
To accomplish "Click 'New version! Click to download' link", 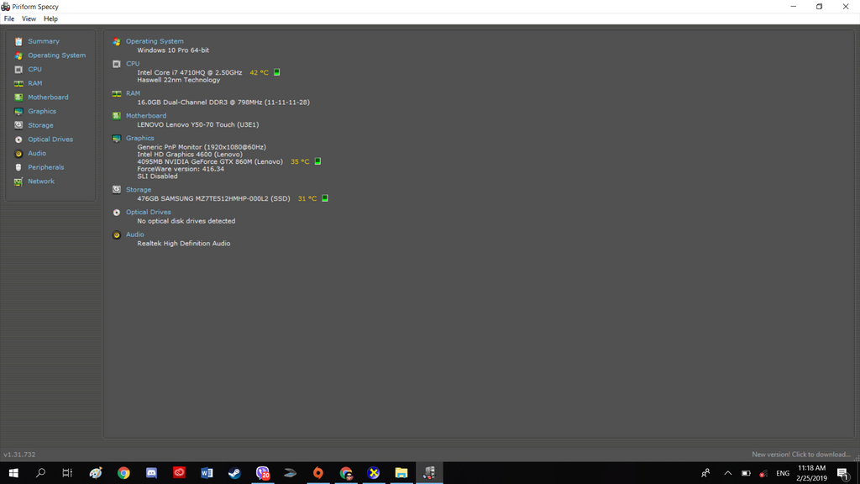I will 800,455.
